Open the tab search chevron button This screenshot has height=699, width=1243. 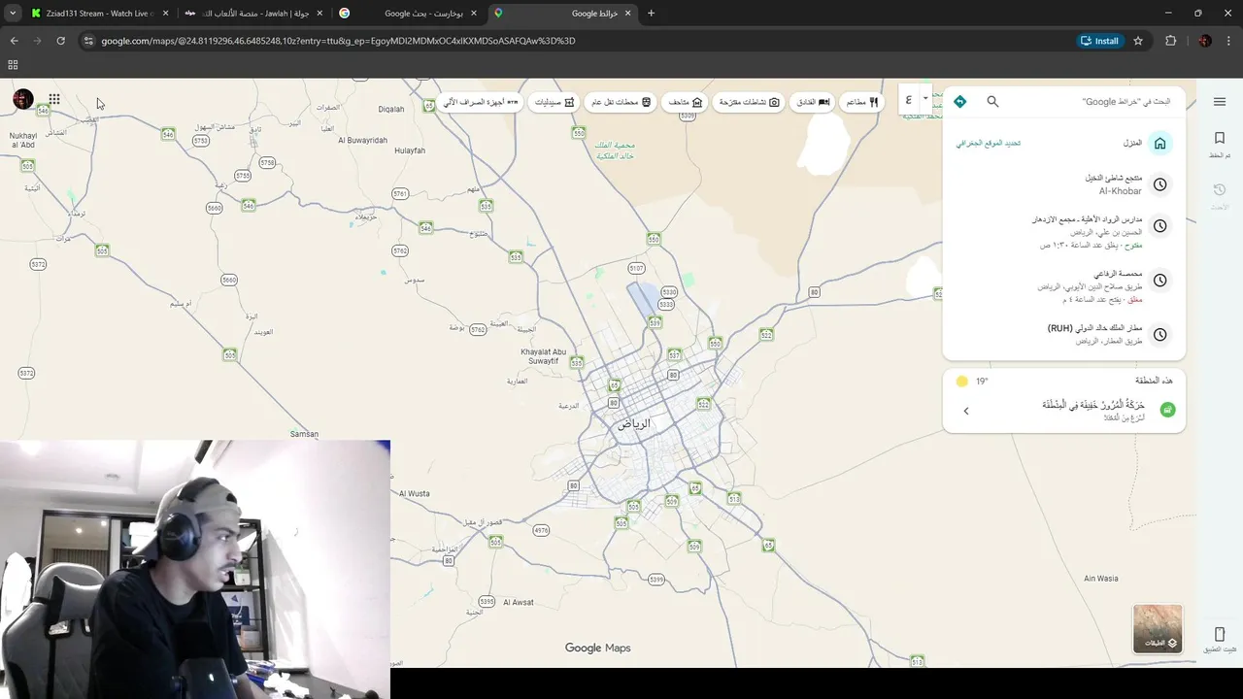[x=13, y=14]
